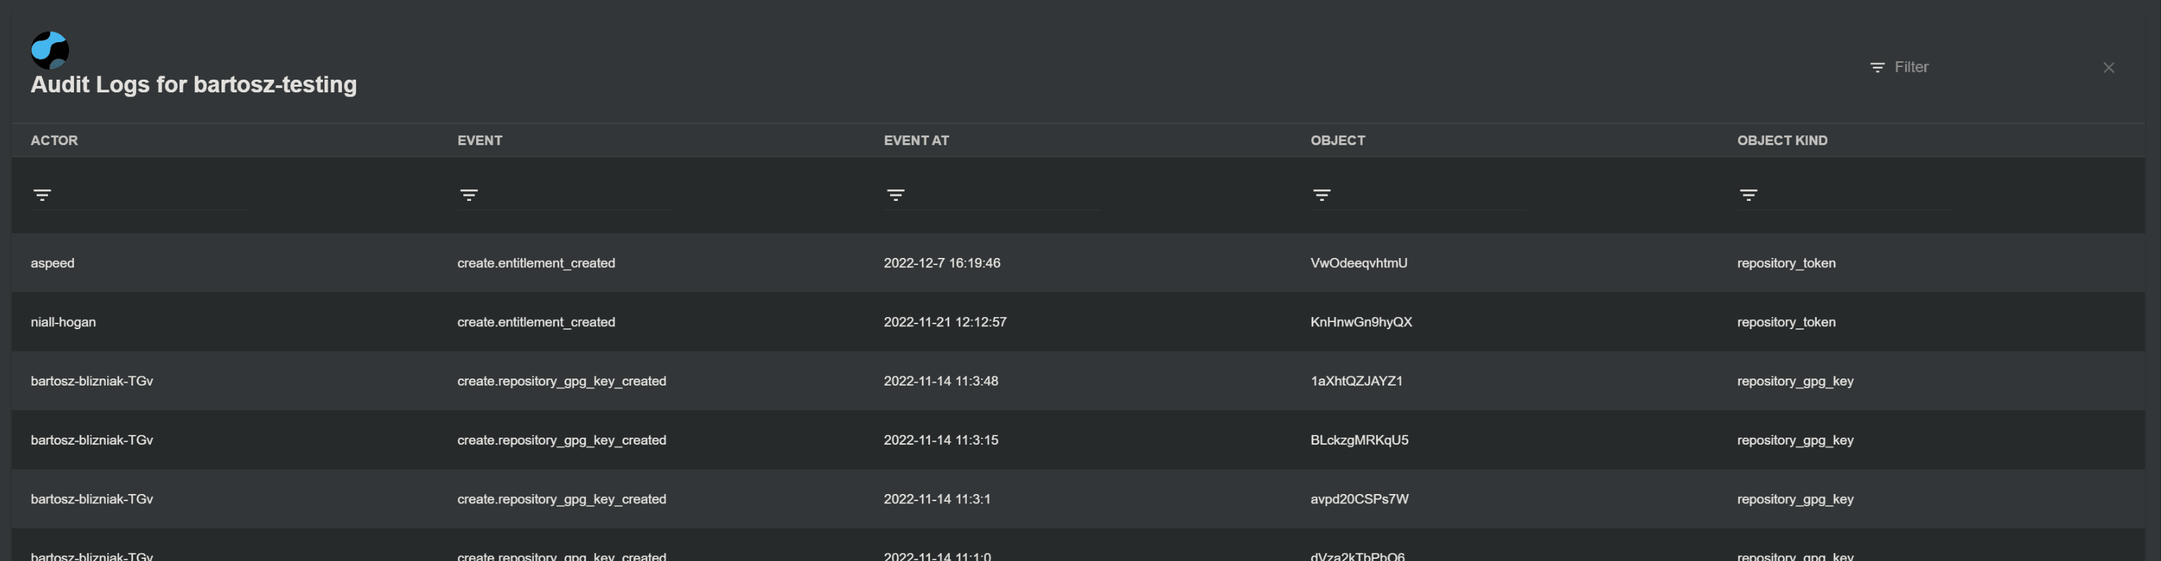The image size is (2161, 561).
Task: Click 'create.entitlement_created' event in niall-hogan row
Action: (536, 322)
